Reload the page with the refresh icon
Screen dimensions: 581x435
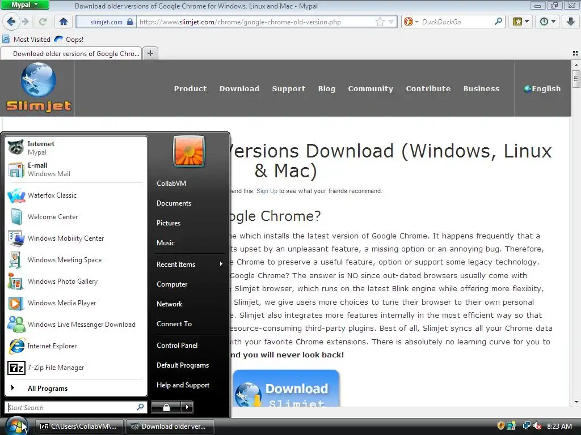(x=43, y=22)
